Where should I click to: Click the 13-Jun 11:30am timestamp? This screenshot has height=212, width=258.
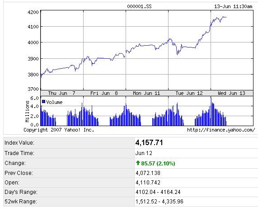233,6
